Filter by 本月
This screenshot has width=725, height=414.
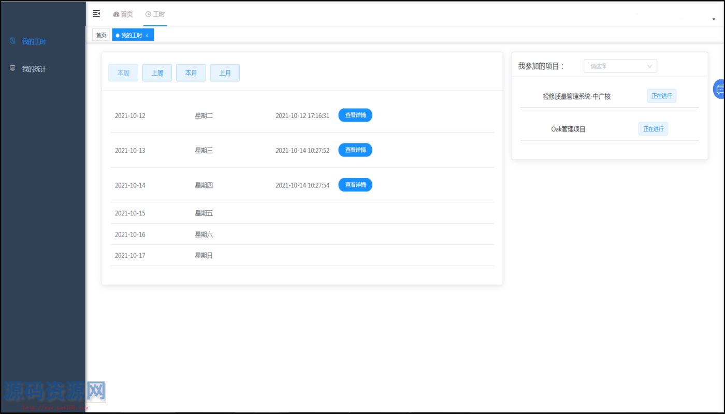[191, 73]
